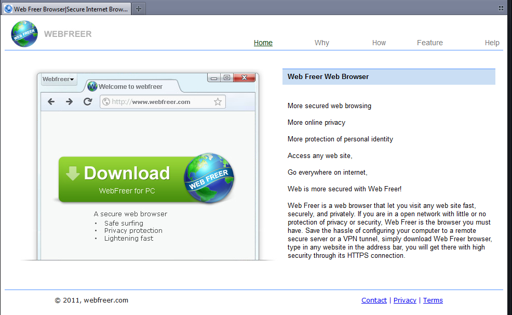Click the Why menu item
The height and width of the screenshot is (315, 512).
[x=321, y=43]
